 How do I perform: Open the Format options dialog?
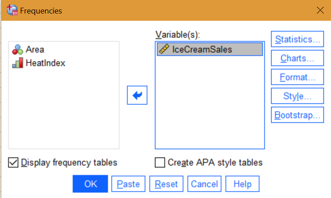point(297,77)
